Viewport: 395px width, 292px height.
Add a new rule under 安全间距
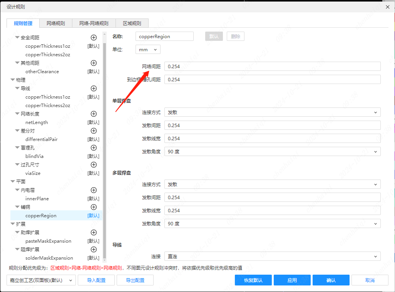tap(94, 38)
